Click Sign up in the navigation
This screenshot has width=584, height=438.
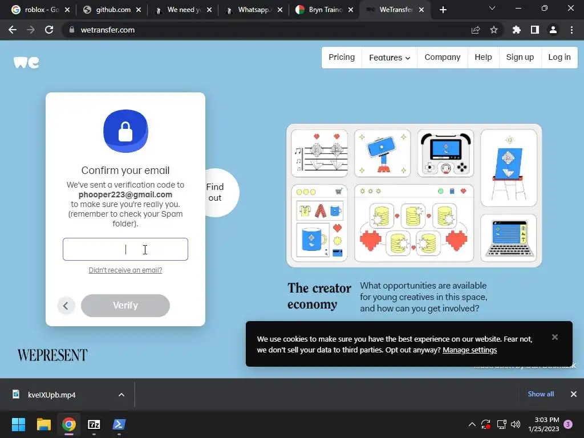point(520,58)
